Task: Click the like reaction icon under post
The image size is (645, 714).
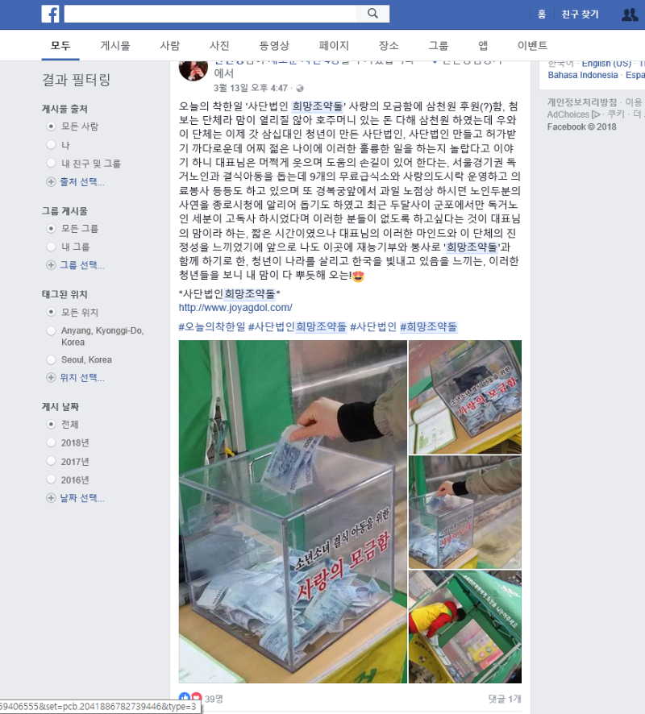Action: 184,697
